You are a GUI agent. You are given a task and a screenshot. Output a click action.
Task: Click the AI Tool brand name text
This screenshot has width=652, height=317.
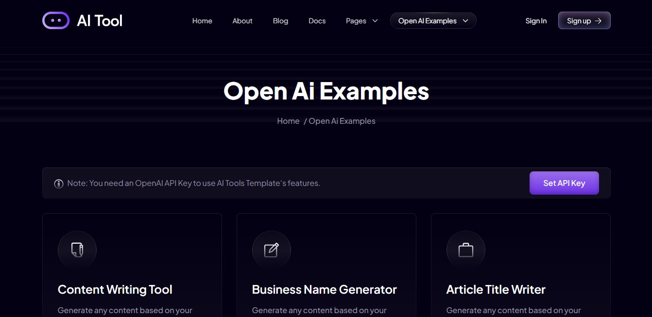(100, 20)
